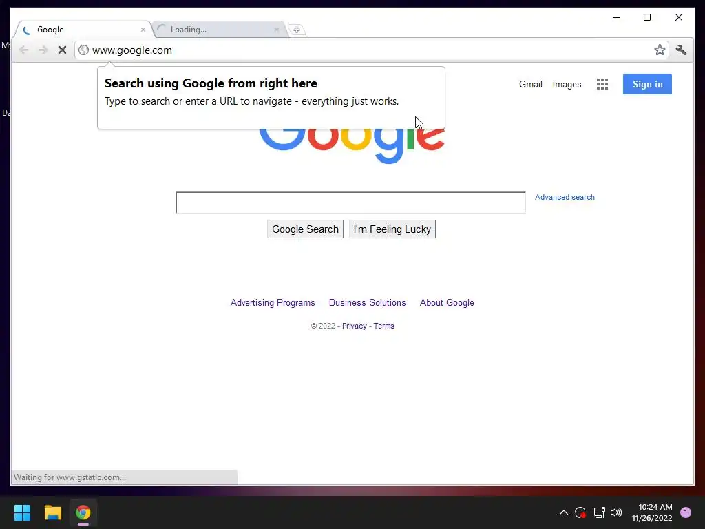
Task: Minimize the Chrome window
Action: click(x=616, y=17)
